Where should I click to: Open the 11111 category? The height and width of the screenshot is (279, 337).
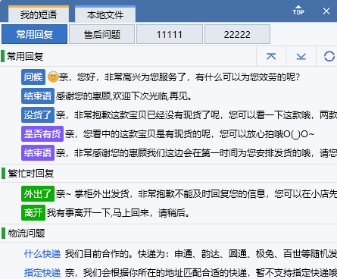(170, 34)
